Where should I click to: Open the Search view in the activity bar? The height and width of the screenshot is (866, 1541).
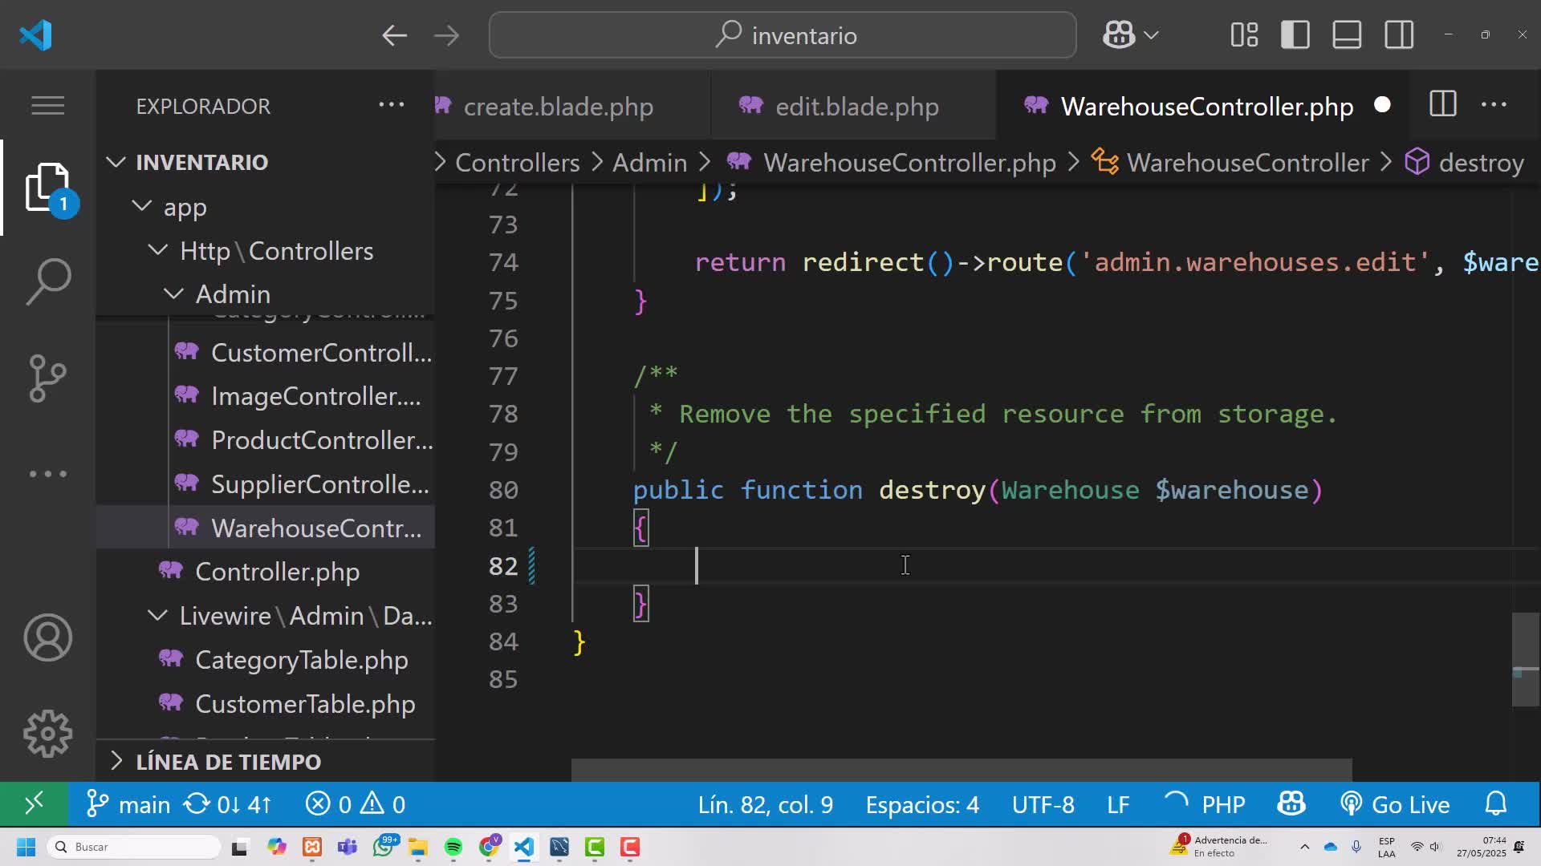(48, 281)
